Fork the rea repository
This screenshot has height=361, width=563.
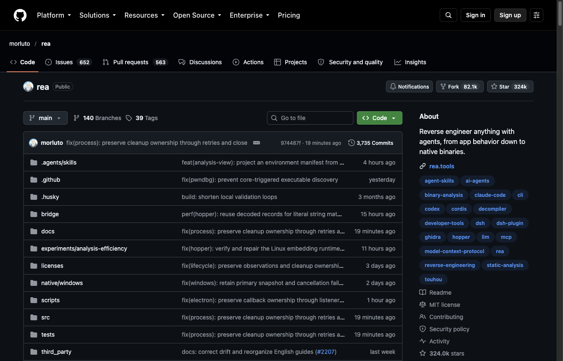(460, 86)
